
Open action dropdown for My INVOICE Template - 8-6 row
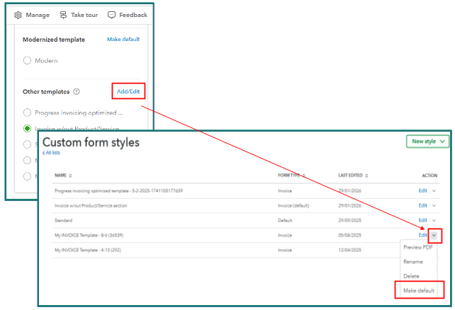click(x=434, y=235)
